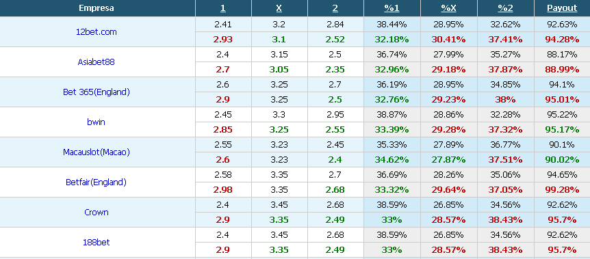Select the Empresa column header
This screenshot has width=590, height=259.
(x=97, y=8)
